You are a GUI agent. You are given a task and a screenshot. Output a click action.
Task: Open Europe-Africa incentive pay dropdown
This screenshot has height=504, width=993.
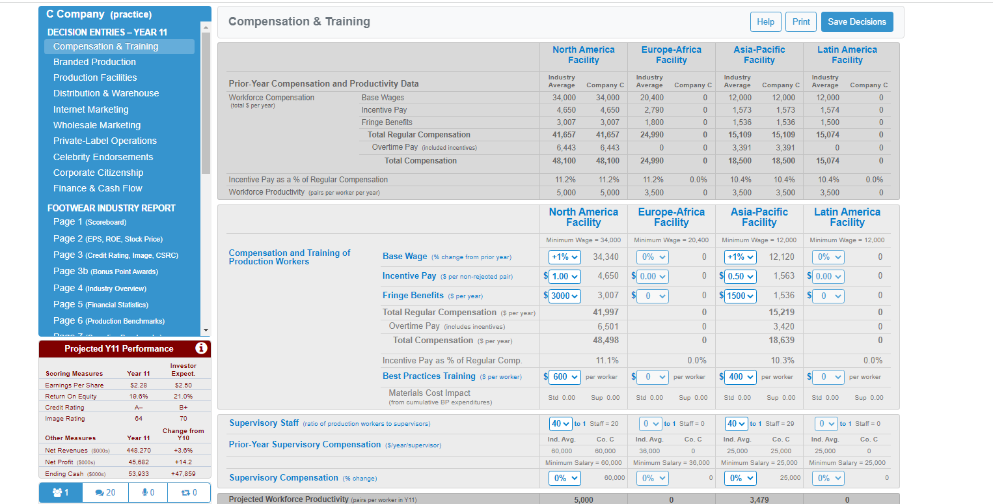click(653, 276)
